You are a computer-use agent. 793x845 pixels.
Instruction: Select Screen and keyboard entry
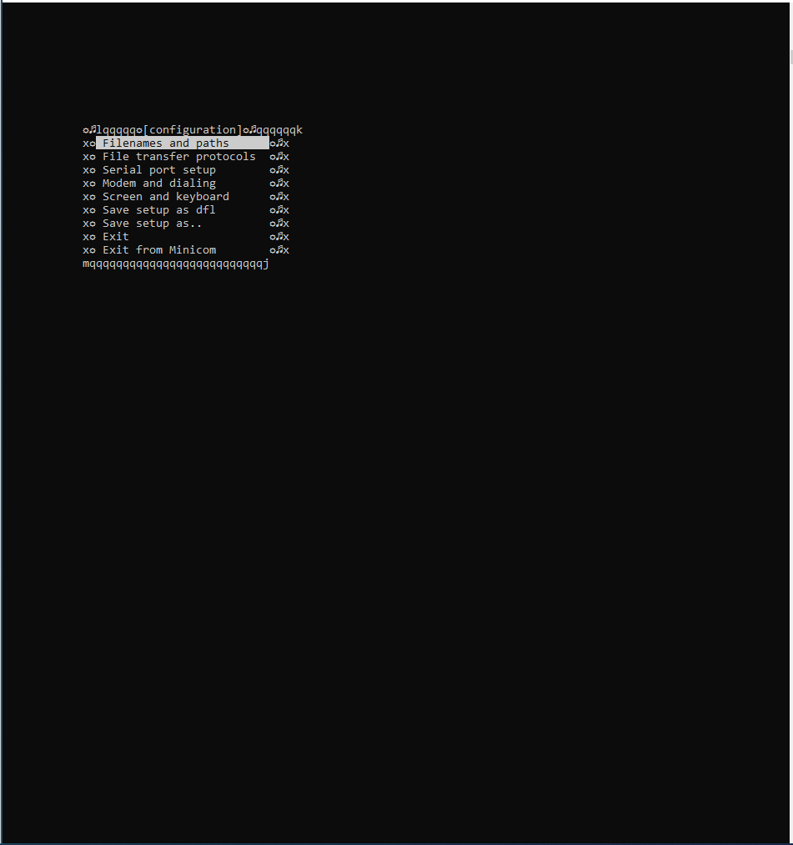pos(166,197)
